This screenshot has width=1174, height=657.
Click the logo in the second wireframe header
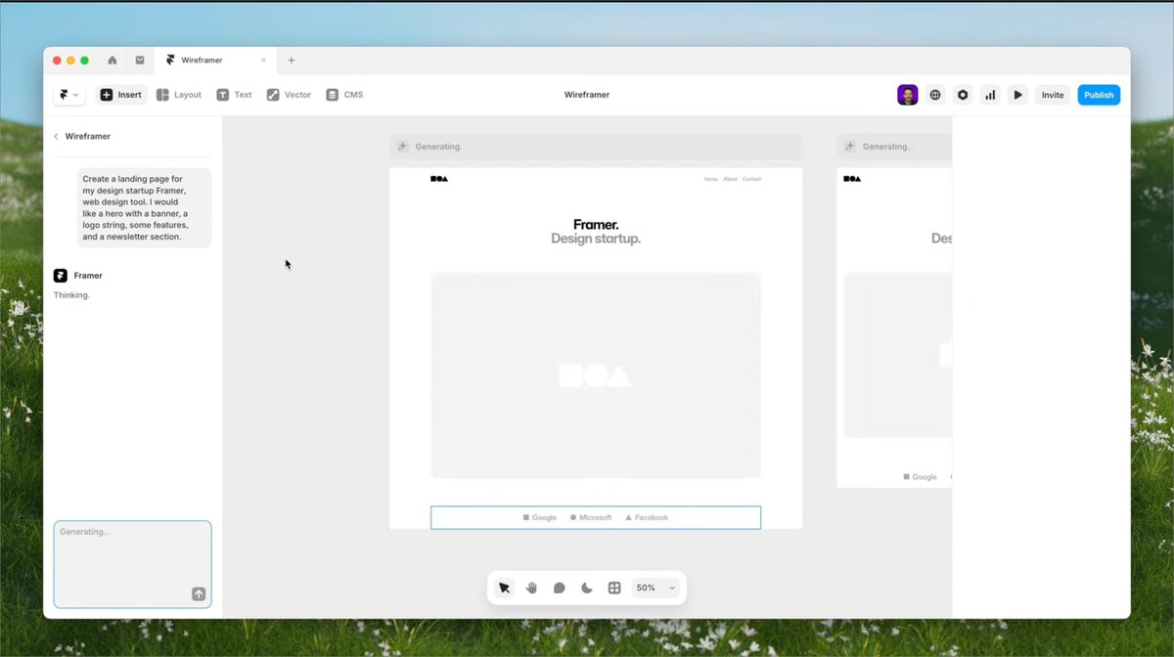[852, 179]
